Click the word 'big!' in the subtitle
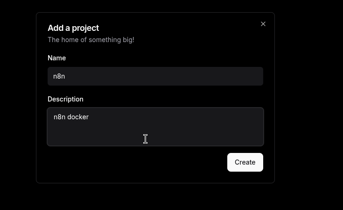Viewport: 343px width, 210px height. pos(127,40)
